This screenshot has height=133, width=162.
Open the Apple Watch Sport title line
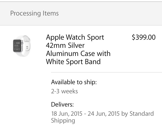(x=75, y=37)
